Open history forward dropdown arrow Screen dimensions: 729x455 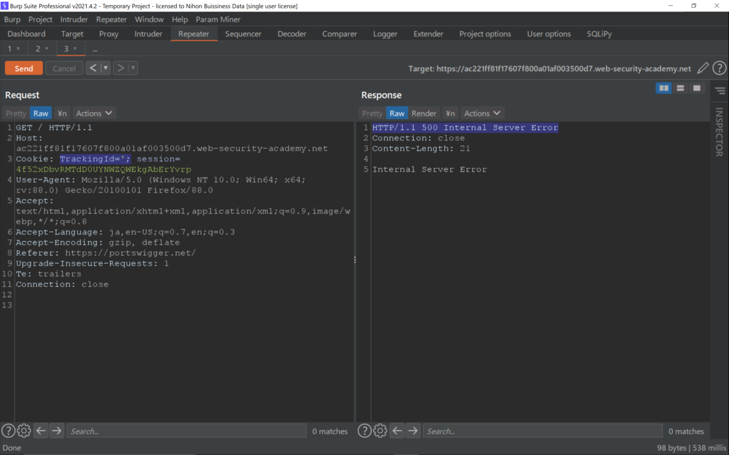click(133, 68)
